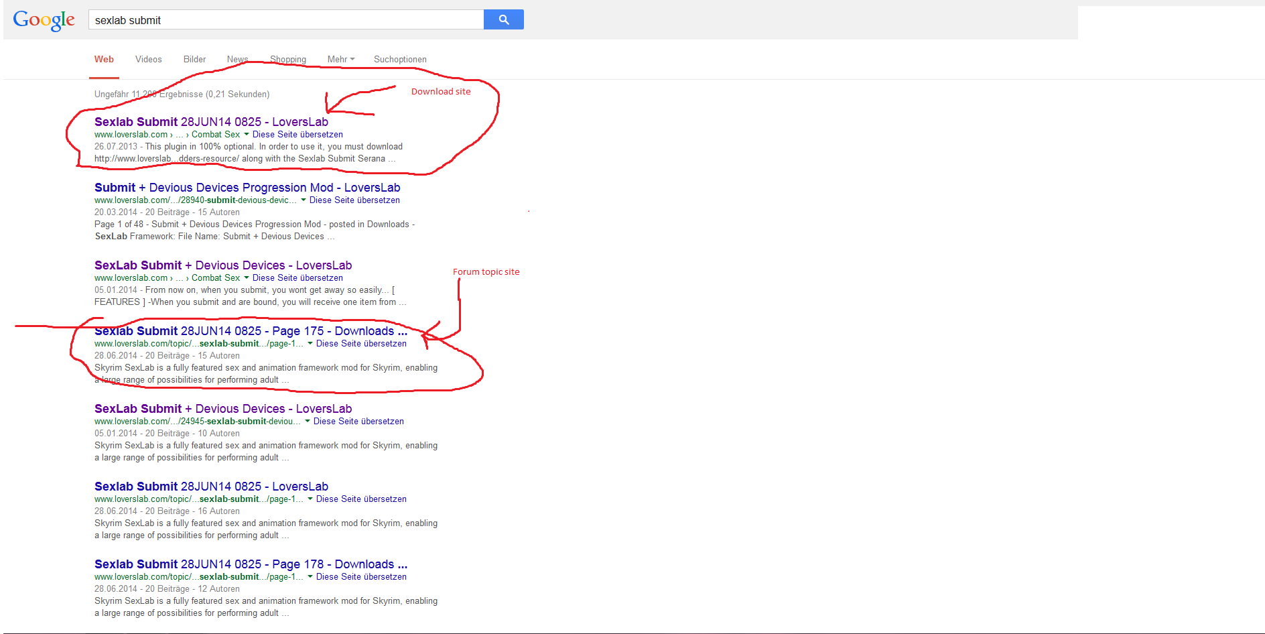Expand green arrow beside Page 178 result URL
This screenshot has width=1265, height=634.
tap(310, 577)
